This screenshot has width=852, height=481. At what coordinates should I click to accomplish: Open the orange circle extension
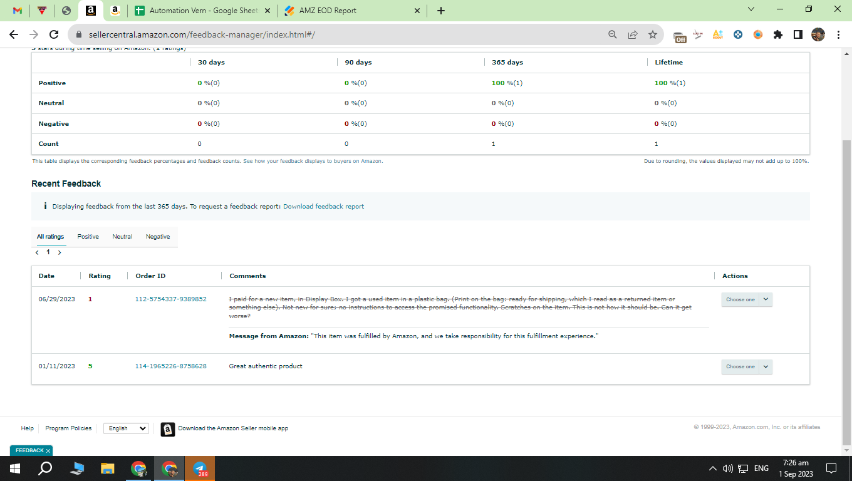click(x=758, y=35)
